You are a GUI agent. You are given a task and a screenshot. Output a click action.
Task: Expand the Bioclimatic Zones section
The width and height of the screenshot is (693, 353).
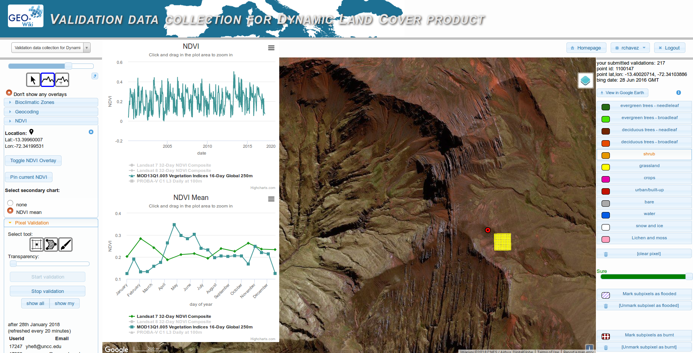(x=34, y=102)
